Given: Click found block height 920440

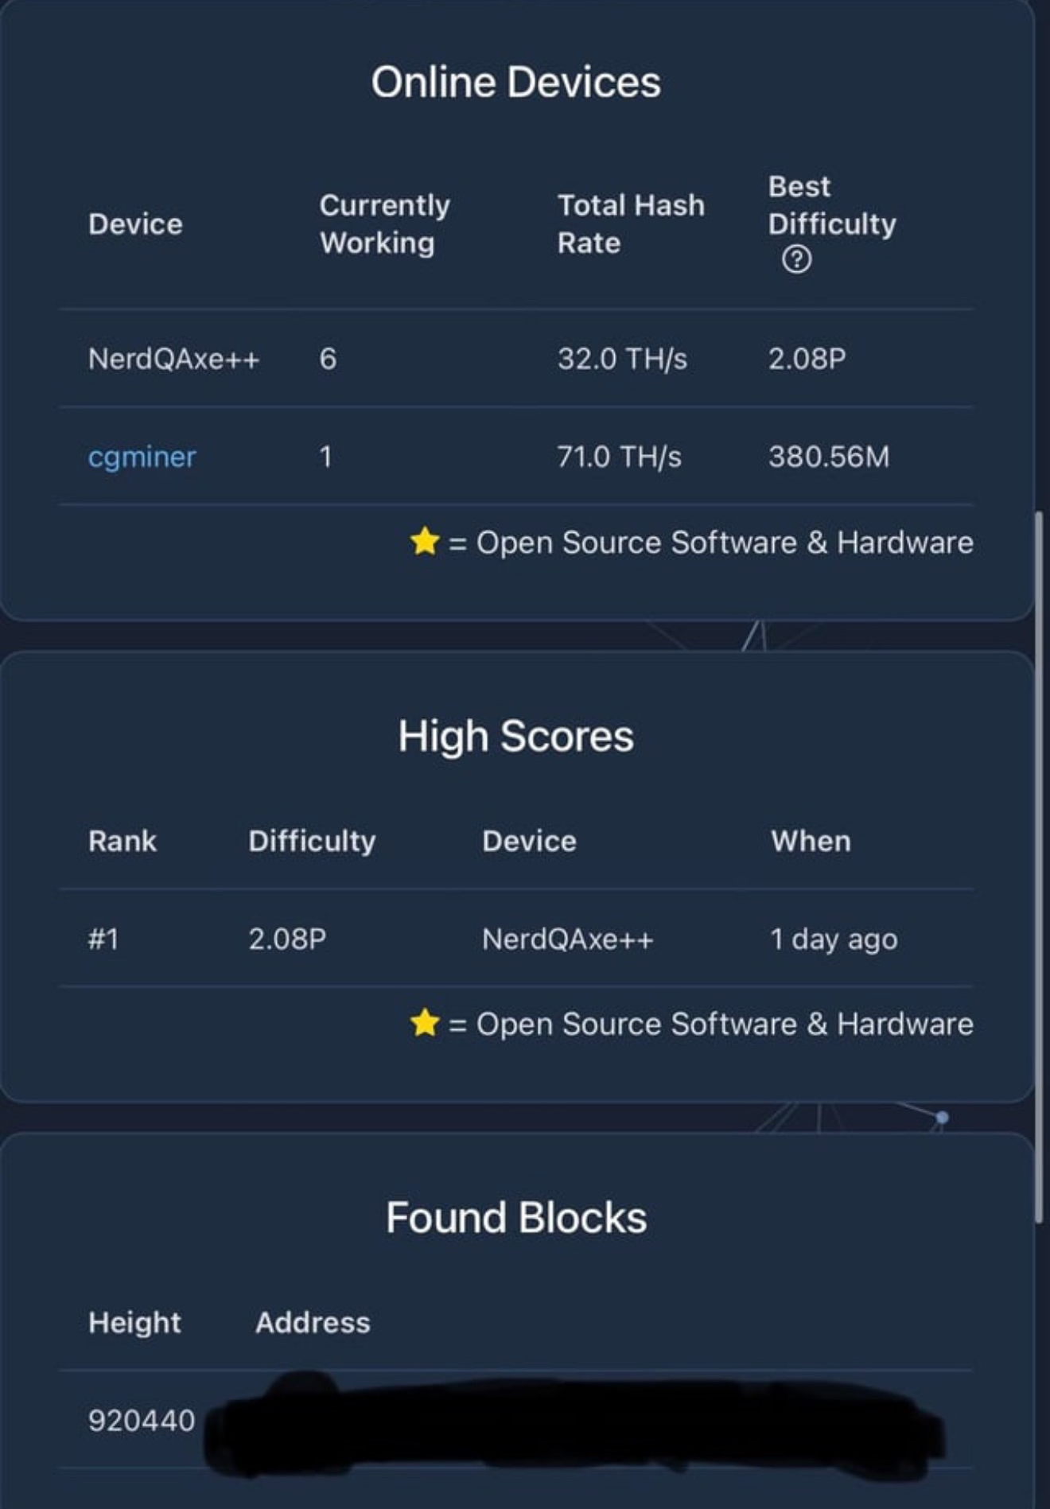Looking at the screenshot, I should click(142, 1420).
